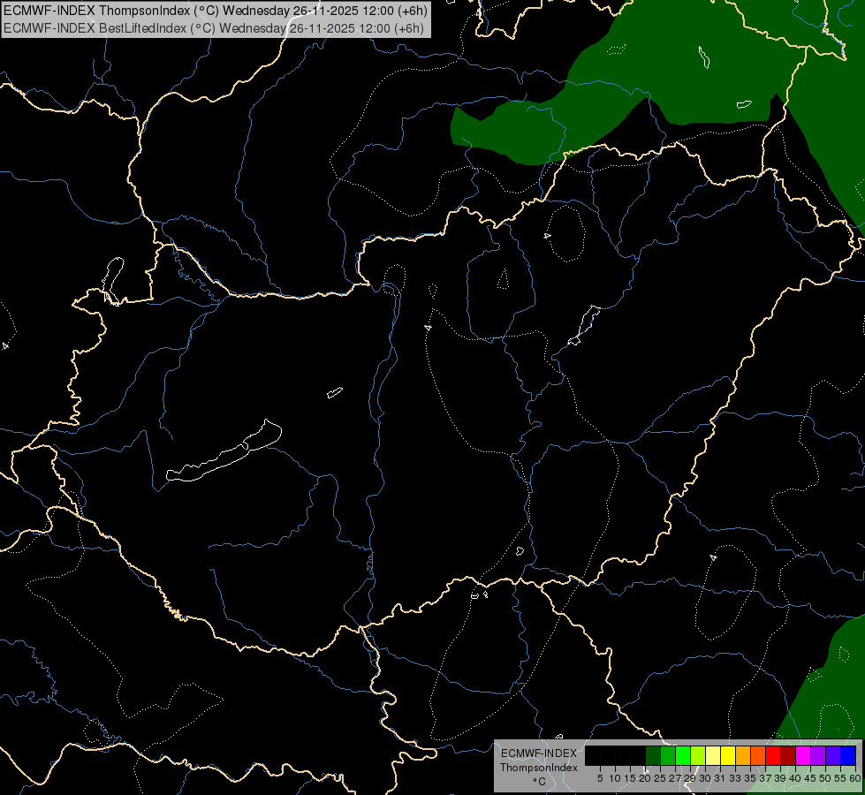
Task: Click the legend value 20
Action: [x=645, y=778]
